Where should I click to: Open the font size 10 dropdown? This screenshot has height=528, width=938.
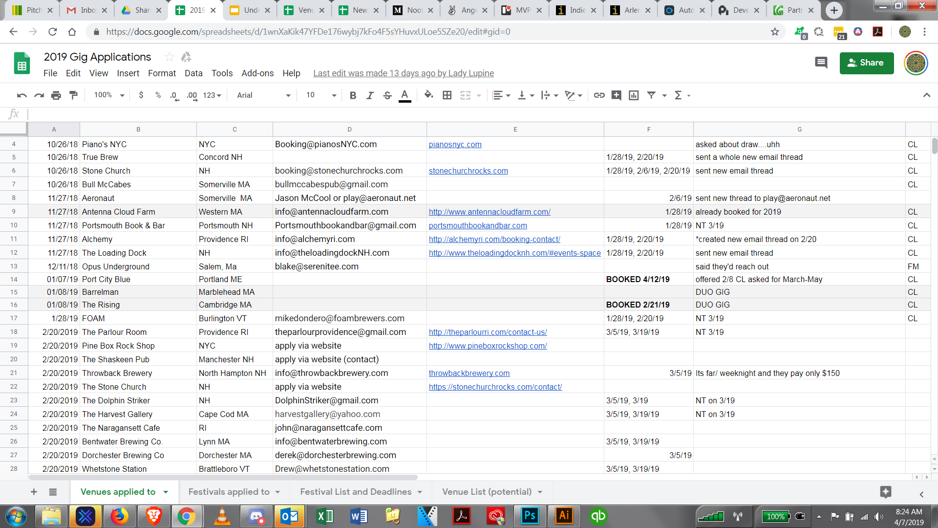tap(321, 95)
